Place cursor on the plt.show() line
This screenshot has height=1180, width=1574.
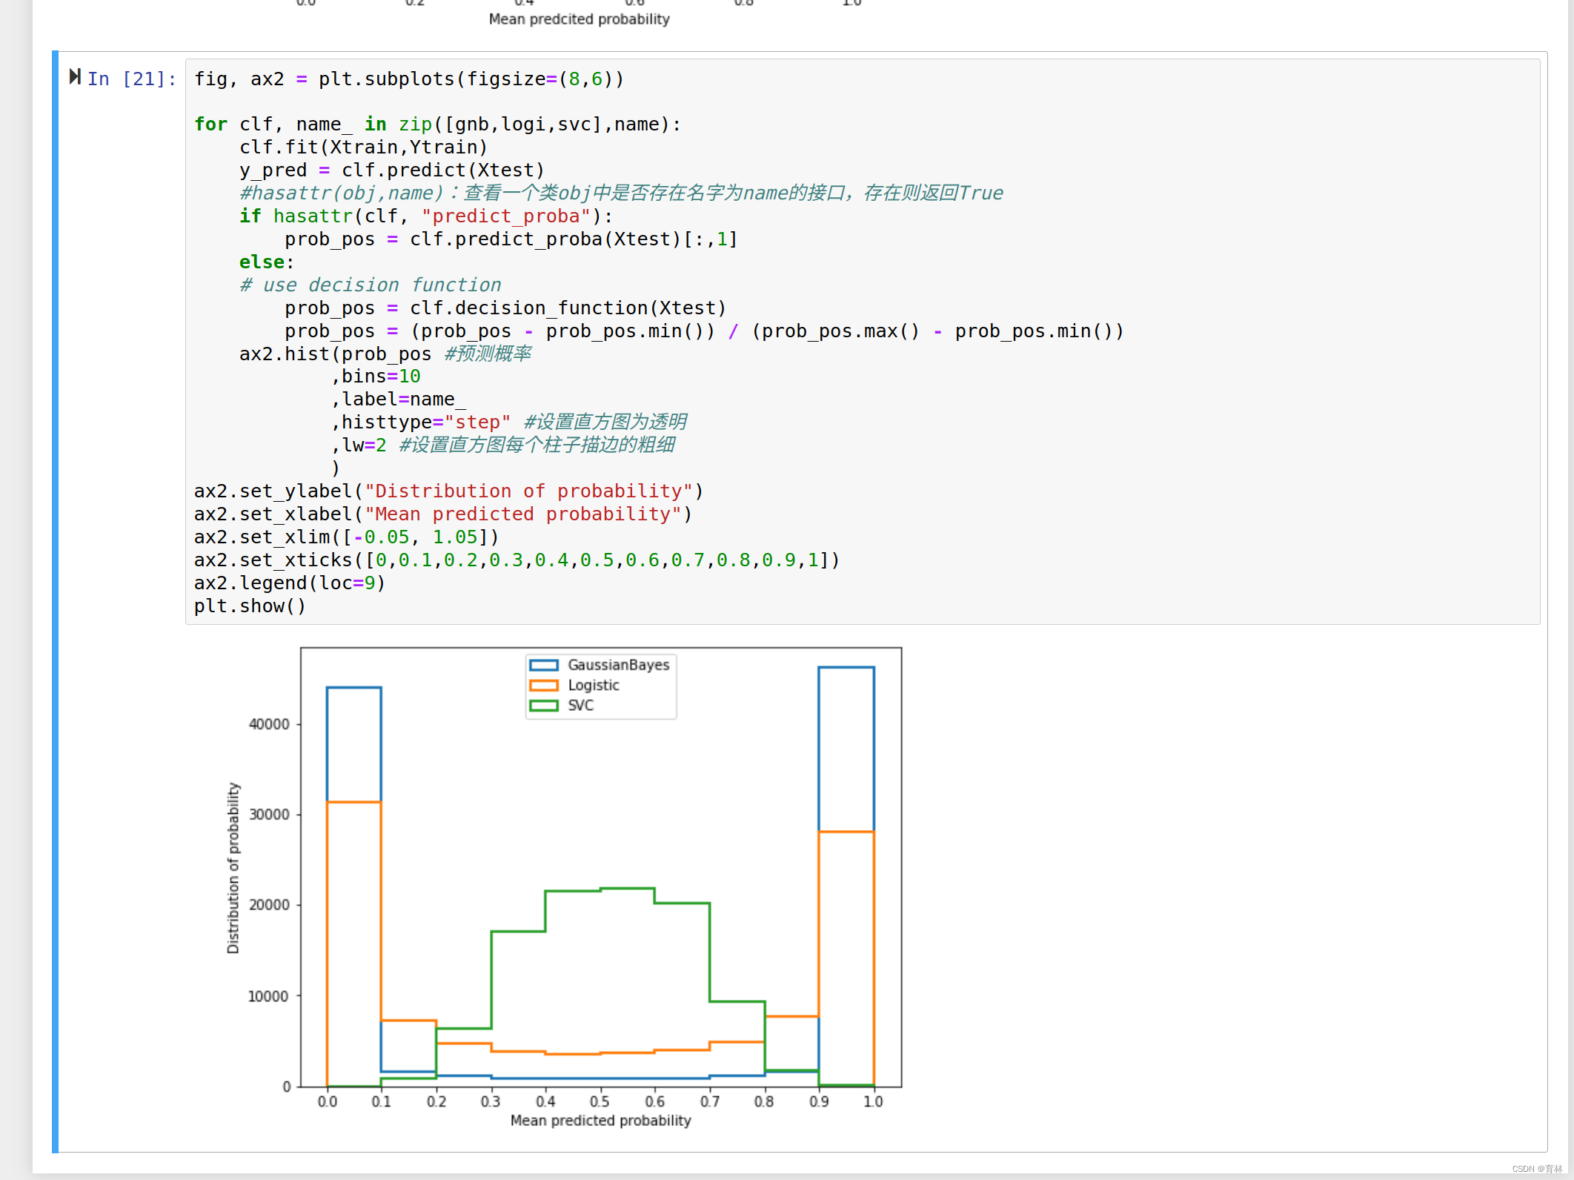point(250,606)
